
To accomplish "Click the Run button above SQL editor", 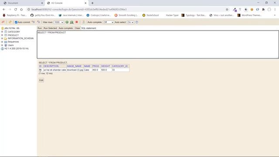I will click(x=40, y=28).
